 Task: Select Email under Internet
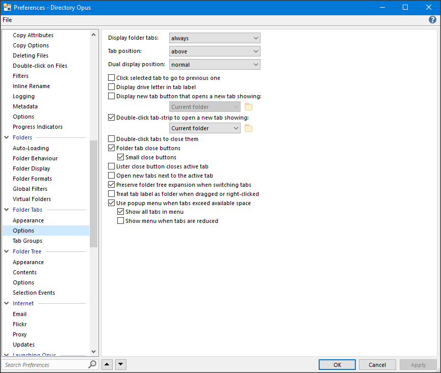point(20,314)
